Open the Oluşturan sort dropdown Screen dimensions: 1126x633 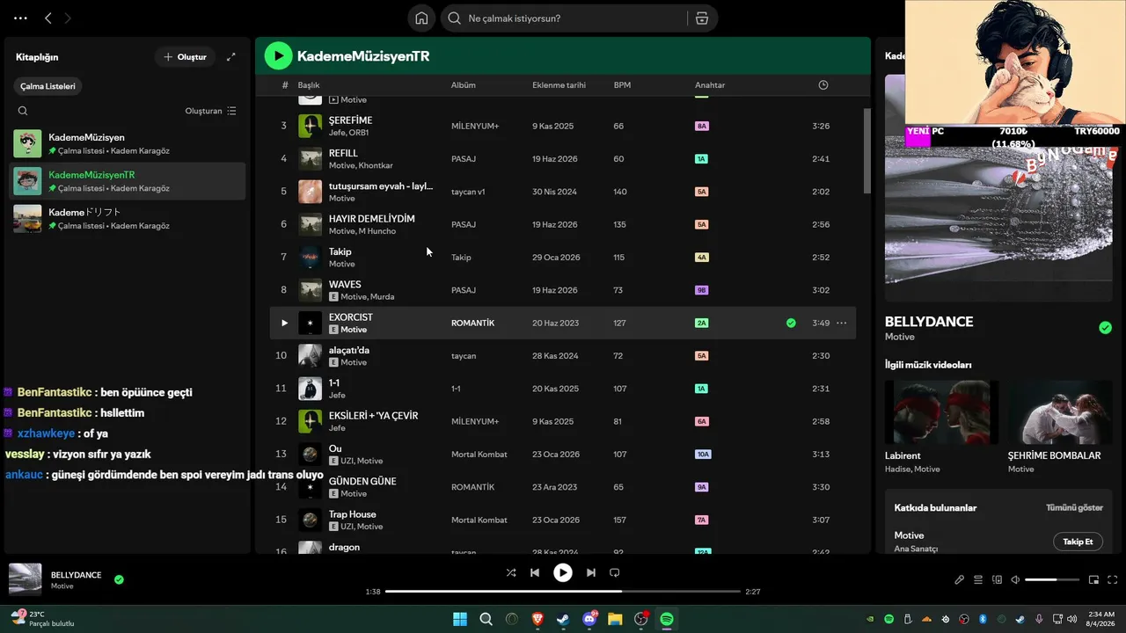tap(211, 111)
